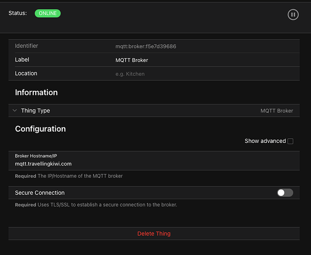Click the Secure Connection label text
The height and width of the screenshot is (255, 311).
(40, 193)
